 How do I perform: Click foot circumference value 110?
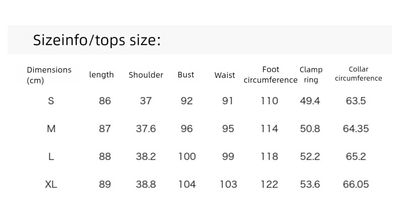tap(270, 101)
